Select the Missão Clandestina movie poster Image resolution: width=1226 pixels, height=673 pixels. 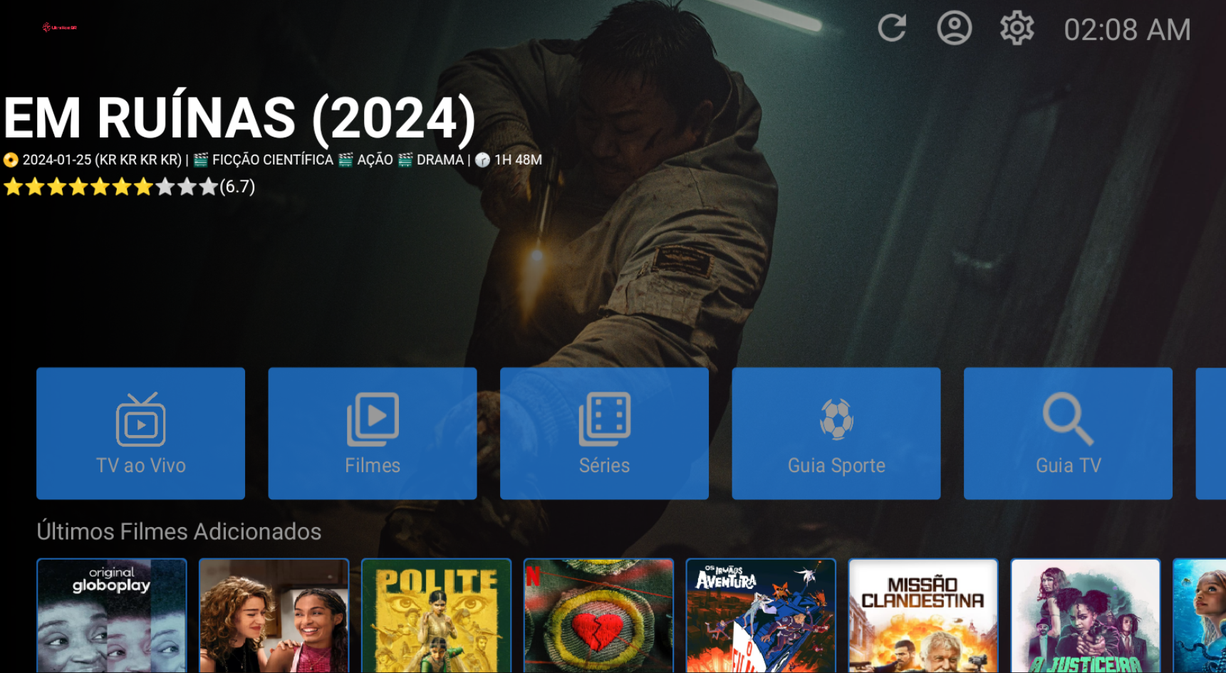pyautogui.click(x=923, y=616)
